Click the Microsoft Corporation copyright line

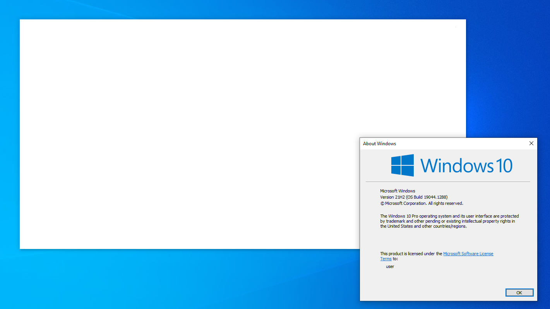[421, 203]
